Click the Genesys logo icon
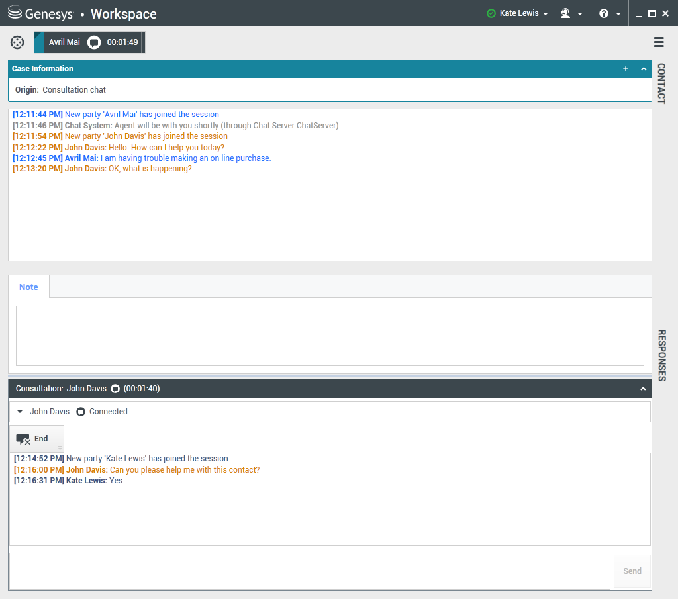Viewport: 678px width, 599px height. 15,13
